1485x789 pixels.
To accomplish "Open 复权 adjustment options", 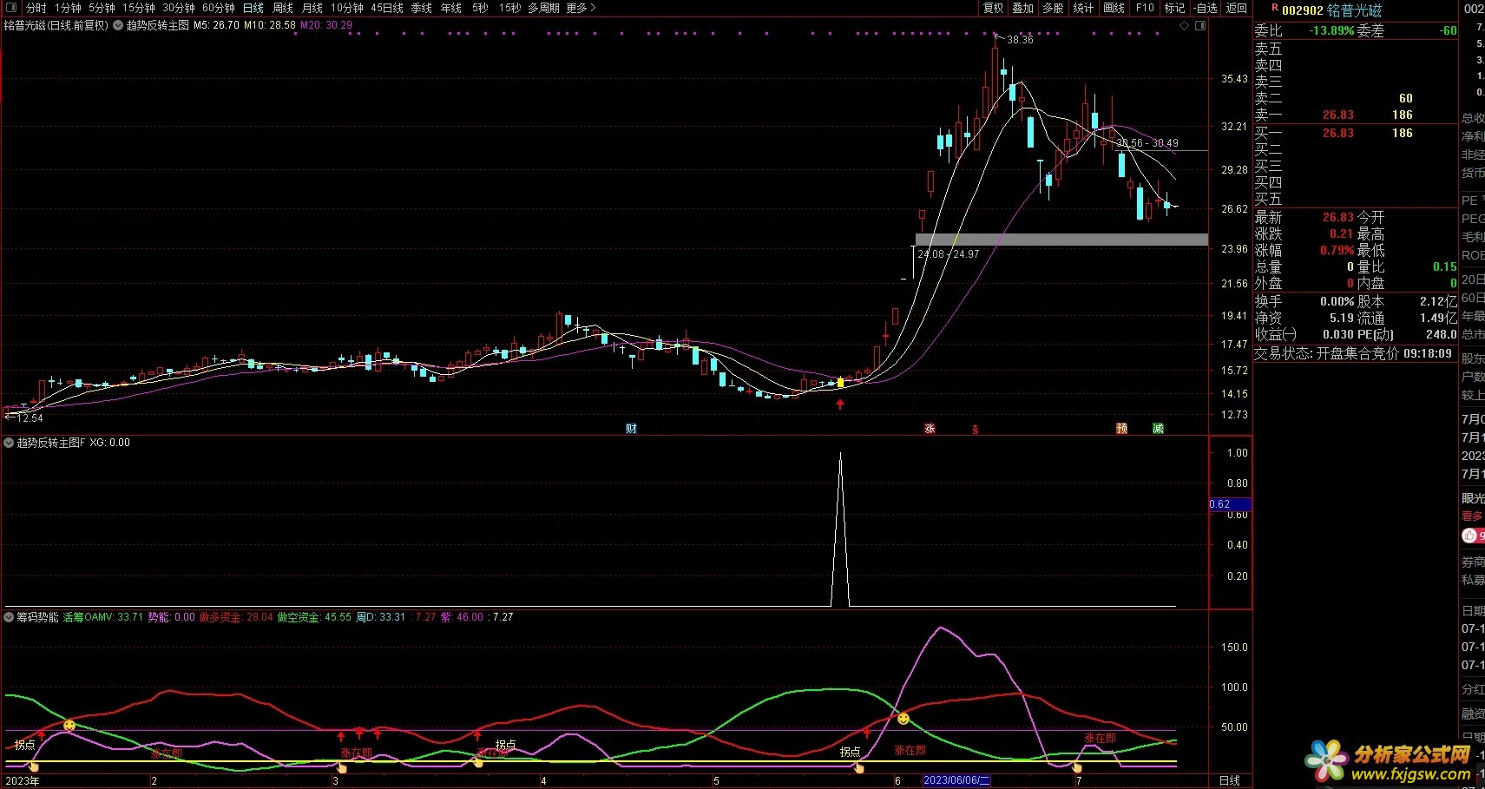I will click(x=993, y=8).
